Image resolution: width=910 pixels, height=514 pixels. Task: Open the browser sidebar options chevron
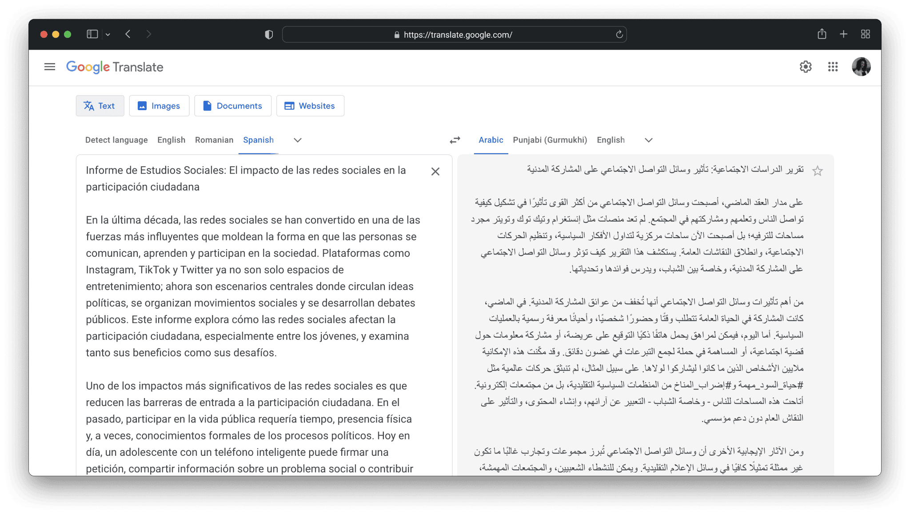tap(108, 34)
